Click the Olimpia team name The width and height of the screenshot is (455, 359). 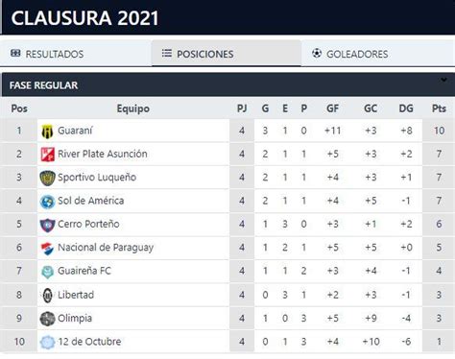point(75,319)
